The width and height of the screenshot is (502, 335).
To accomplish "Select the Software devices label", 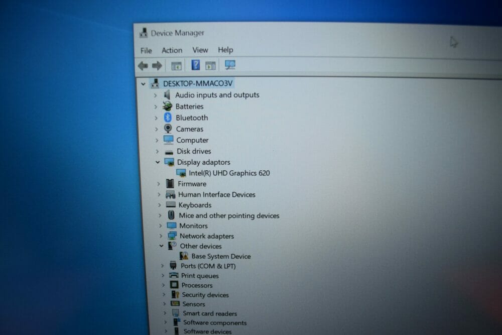I will pos(207,332).
